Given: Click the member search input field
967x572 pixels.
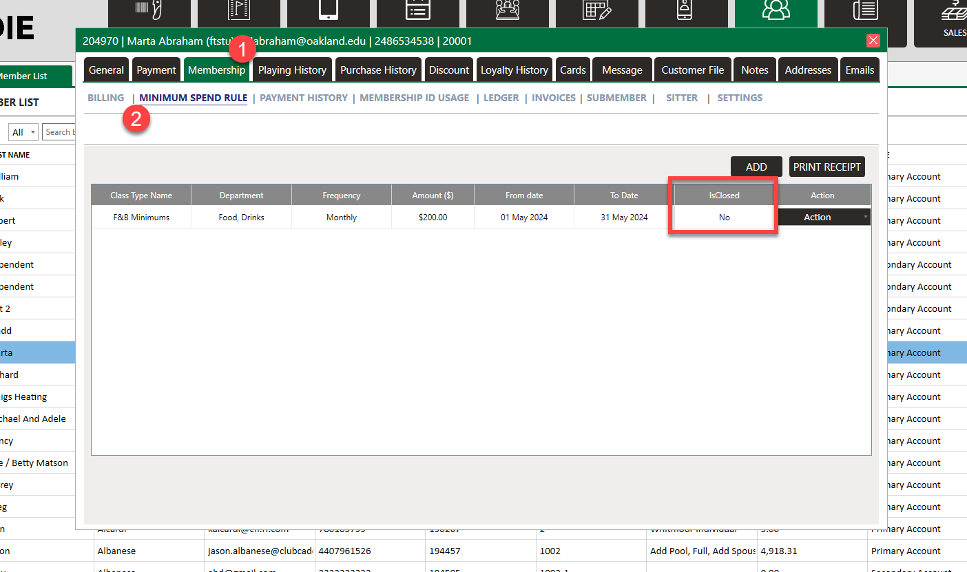Looking at the screenshot, I should tap(59, 132).
